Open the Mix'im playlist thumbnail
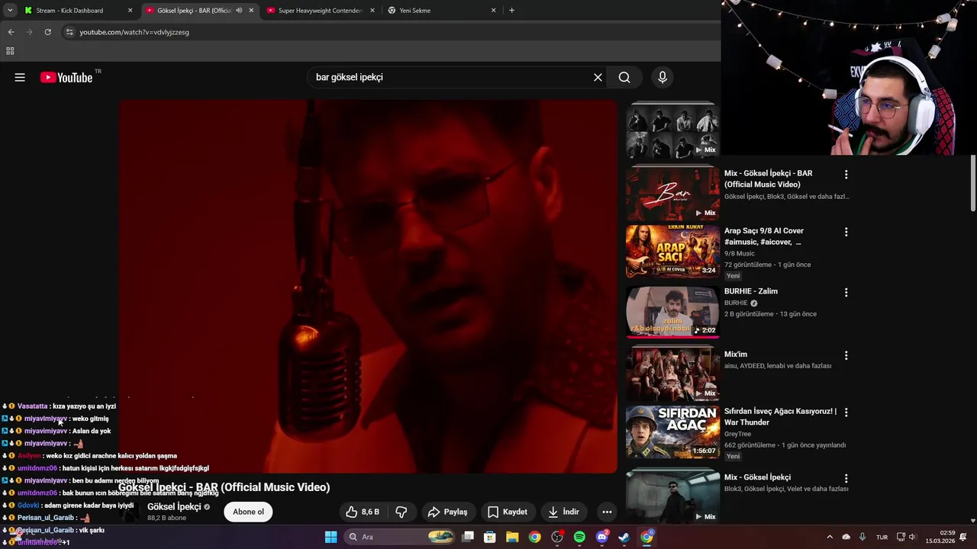The image size is (977, 549). [x=672, y=374]
